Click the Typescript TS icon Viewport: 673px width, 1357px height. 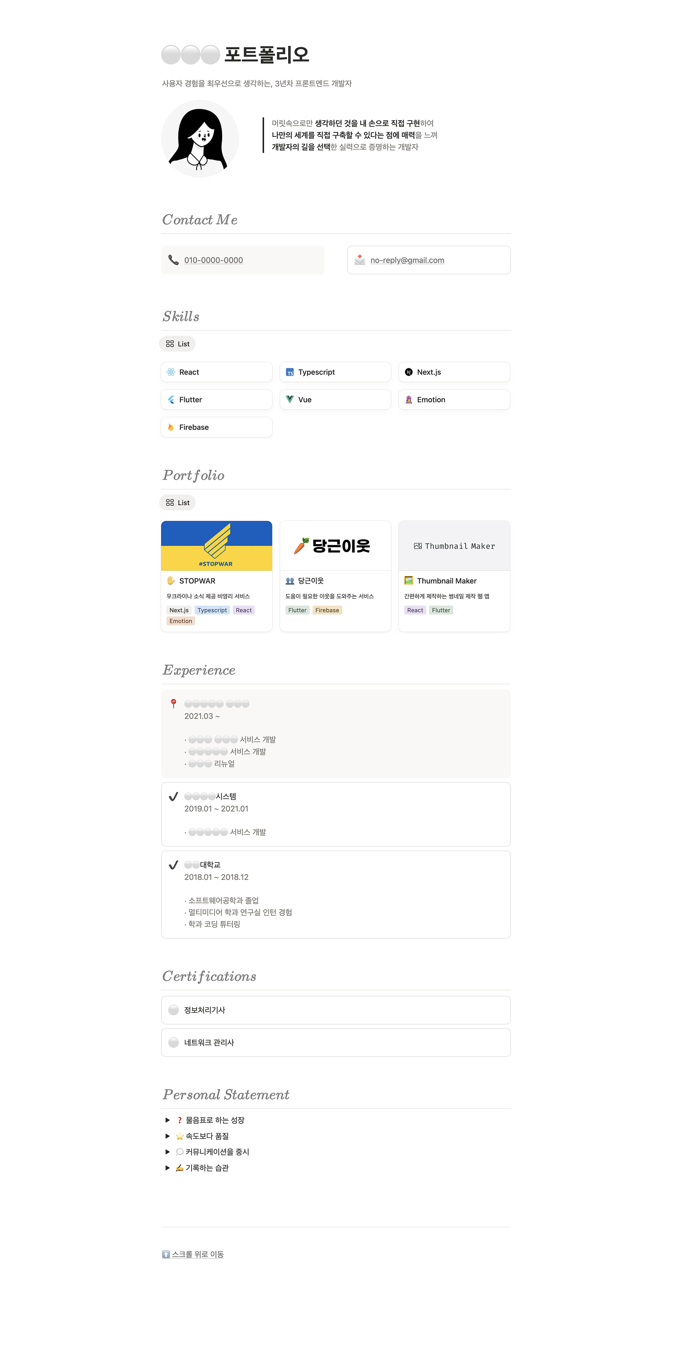290,372
